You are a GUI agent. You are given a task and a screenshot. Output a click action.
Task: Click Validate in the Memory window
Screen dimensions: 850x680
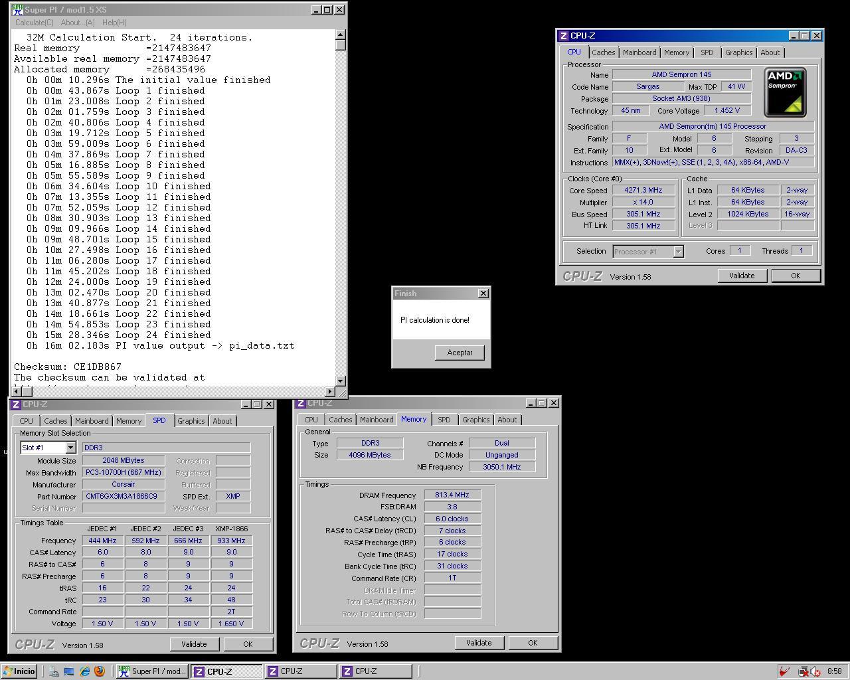479,643
